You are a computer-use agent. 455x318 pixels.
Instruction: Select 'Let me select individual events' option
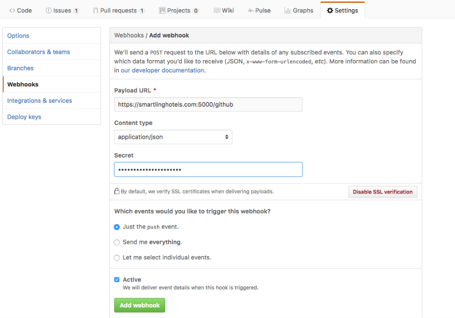click(x=117, y=257)
